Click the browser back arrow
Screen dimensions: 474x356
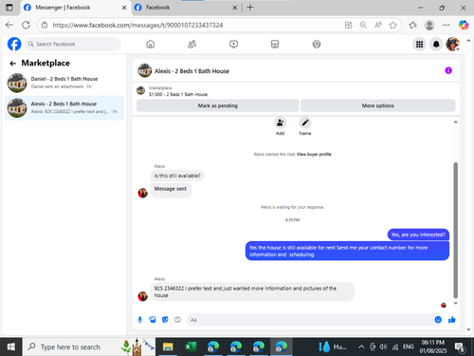[x=9, y=25]
